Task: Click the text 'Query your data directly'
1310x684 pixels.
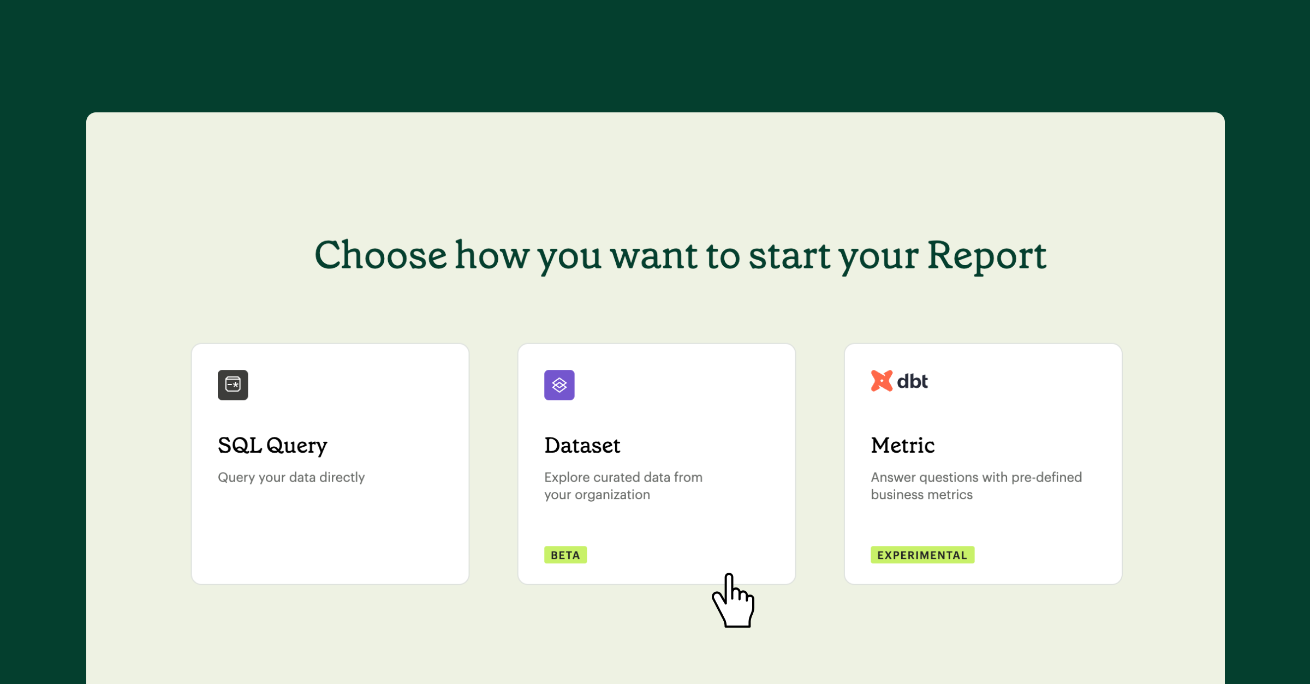Action: point(291,477)
